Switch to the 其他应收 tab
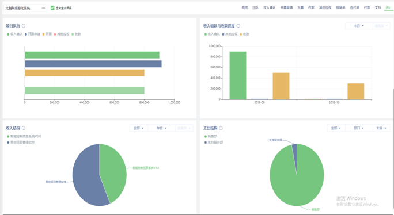The height and width of the screenshot is (215, 394). (325, 8)
